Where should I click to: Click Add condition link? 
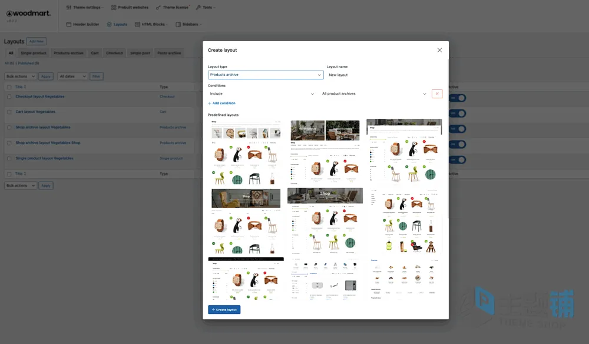point(221,103)
